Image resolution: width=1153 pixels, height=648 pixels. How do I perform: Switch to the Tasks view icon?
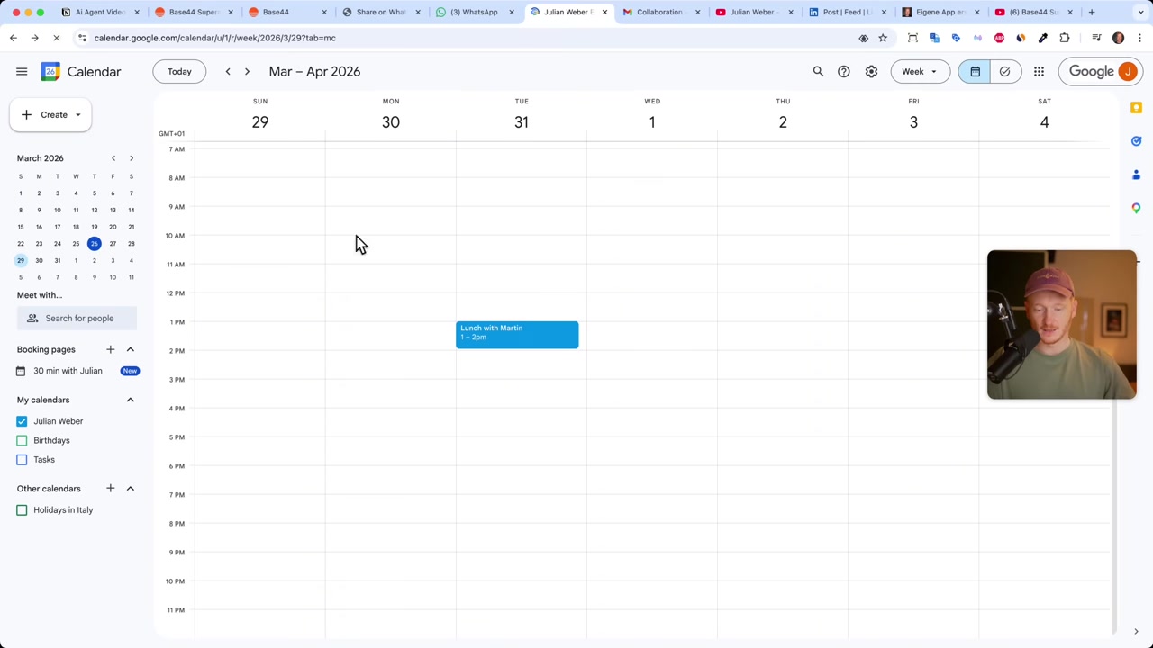click(x=1004, y=71)
